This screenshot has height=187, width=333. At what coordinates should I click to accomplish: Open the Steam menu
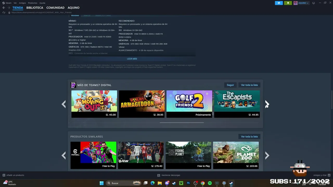pyautogui.click(x=7, y=3)
